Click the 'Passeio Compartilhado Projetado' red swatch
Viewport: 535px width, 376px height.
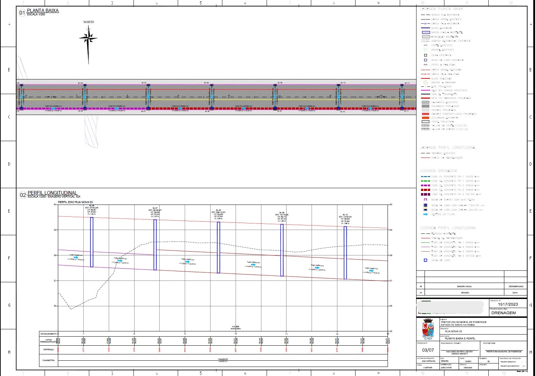426,114
